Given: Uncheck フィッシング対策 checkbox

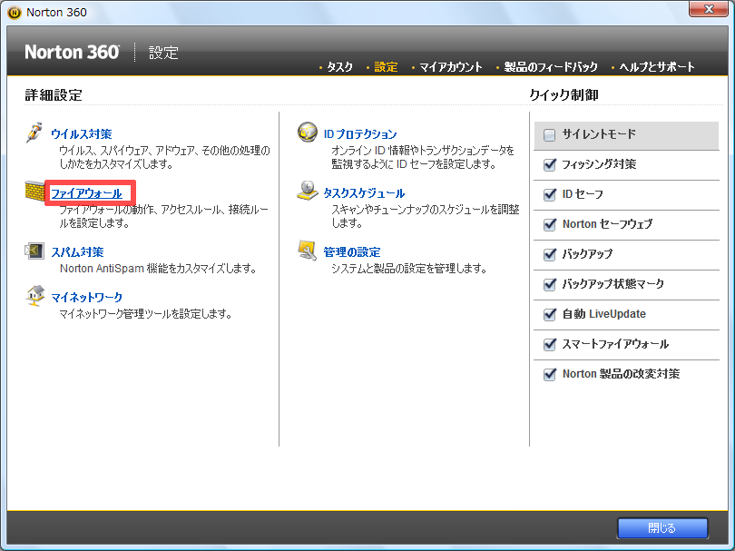Looking at the screenshot, I should coord(549,165).
